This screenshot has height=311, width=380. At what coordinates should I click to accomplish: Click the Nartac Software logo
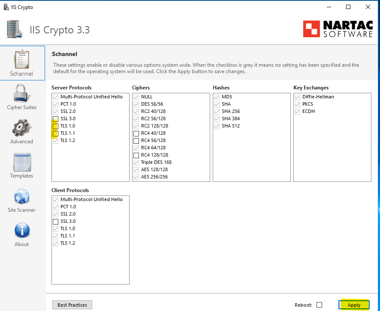click(x=338, y=29)
